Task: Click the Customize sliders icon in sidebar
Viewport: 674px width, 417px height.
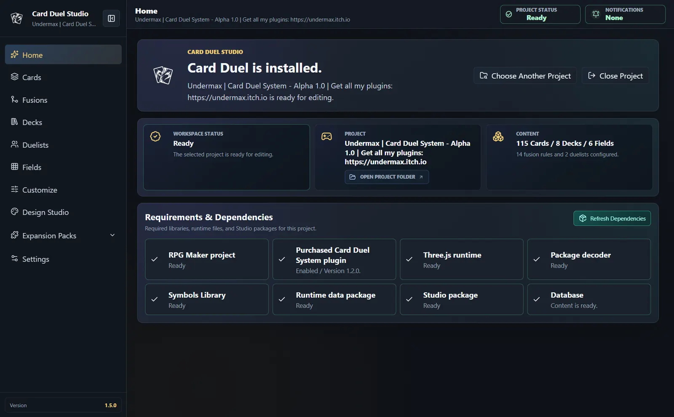Action: coord(14,190)
